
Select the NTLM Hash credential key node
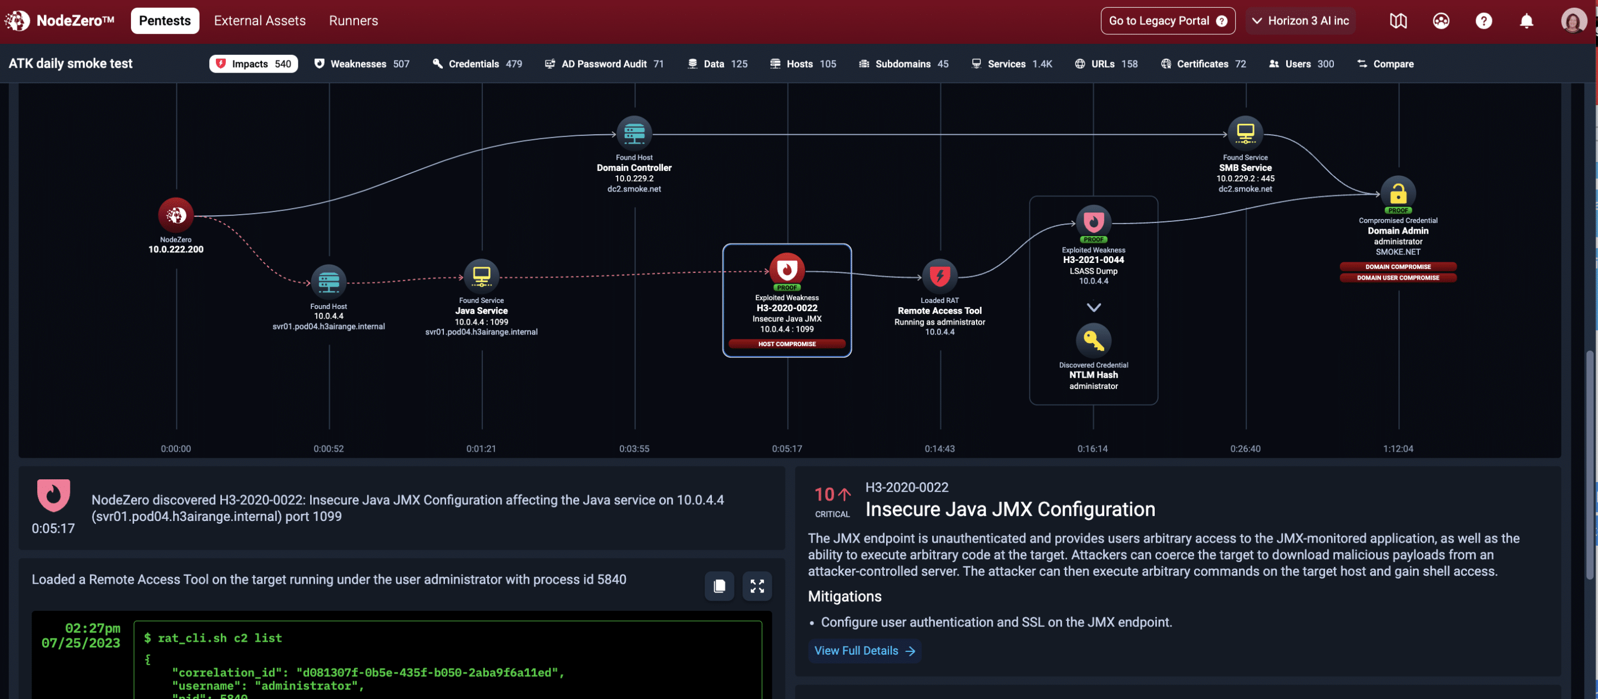click(1093, 340)
